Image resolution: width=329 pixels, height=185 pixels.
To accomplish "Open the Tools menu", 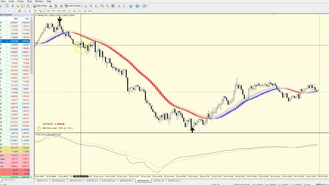I will point(29,1).
